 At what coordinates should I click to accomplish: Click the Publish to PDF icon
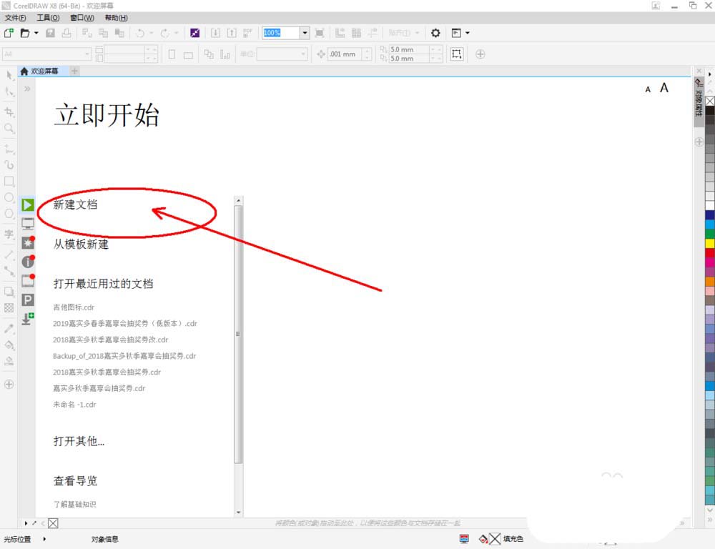pos(247,33)
